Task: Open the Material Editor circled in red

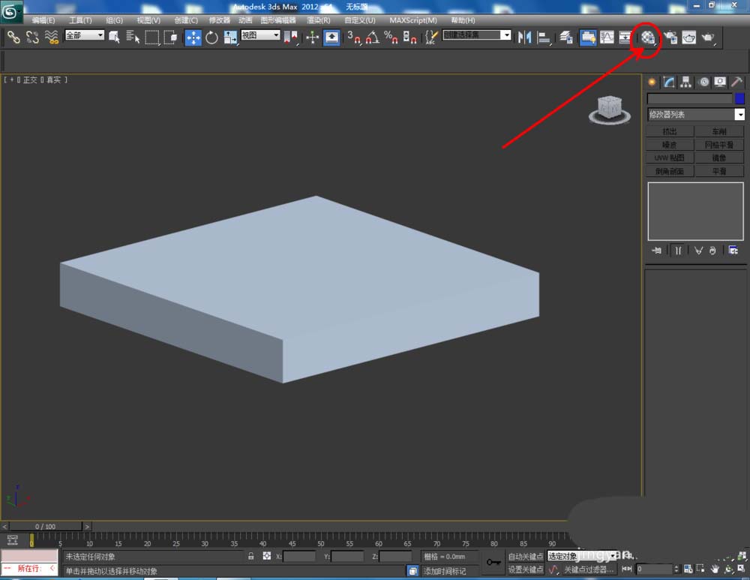Action: point(648,37)
